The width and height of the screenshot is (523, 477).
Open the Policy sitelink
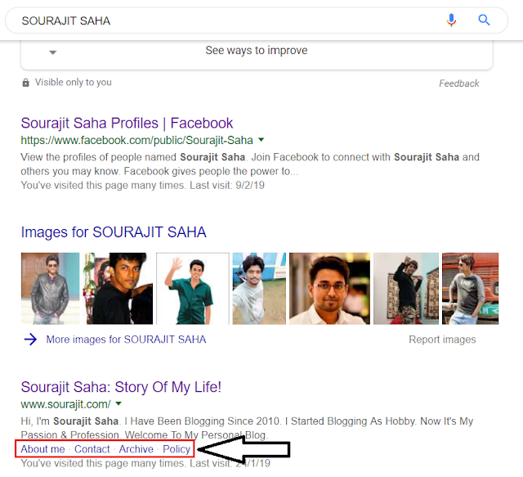[177, 449]
